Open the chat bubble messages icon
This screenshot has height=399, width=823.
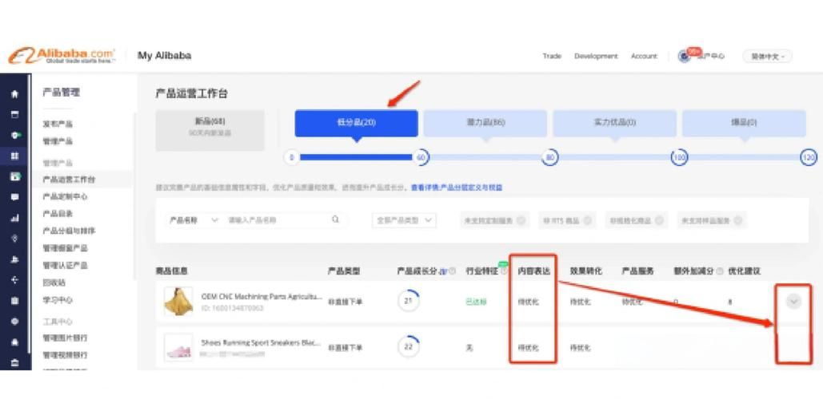pyautogui.click(x=14, y=197)
